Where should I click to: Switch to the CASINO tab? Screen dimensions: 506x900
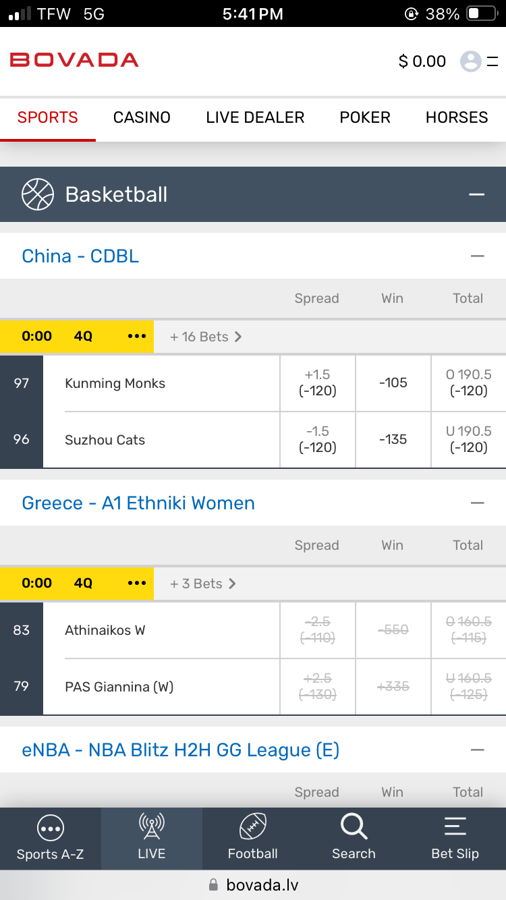[x=142, y=117]
